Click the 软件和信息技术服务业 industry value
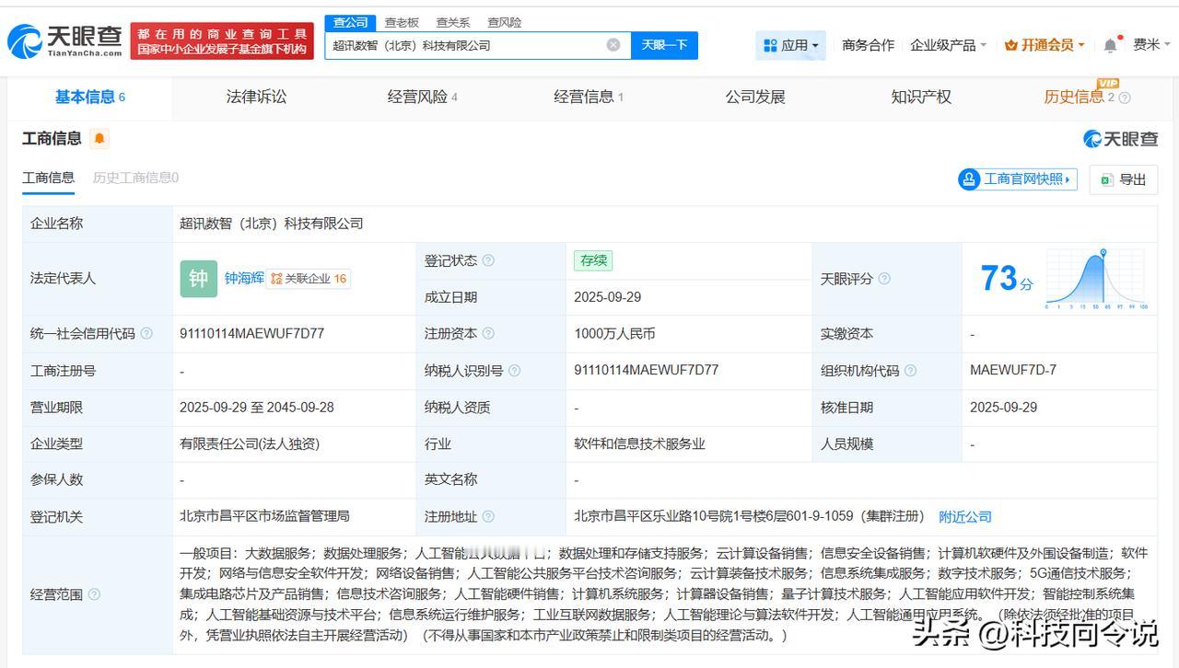The height and width of the screenshot is (668, 1179). pyautogui.click(x=639, y=443)
